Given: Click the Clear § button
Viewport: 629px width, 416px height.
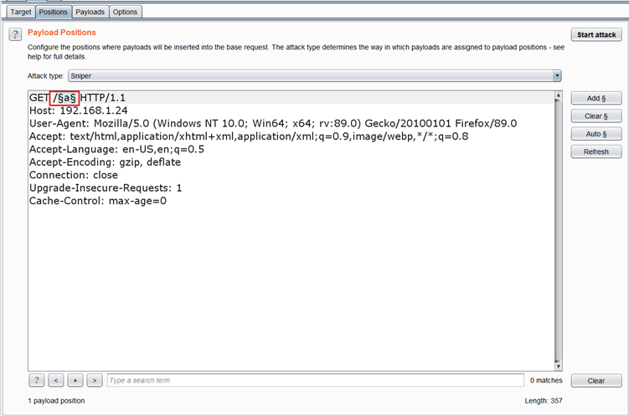Looking at the screenshot, I should (x=595, y=116).
